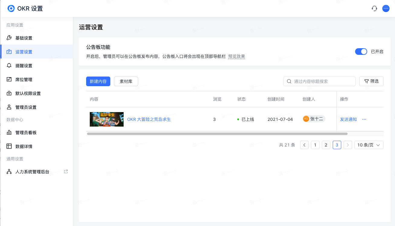This screenshot has height=226, width=395.
Task: Click the 新建内容 button
Action: click(98, 81)
